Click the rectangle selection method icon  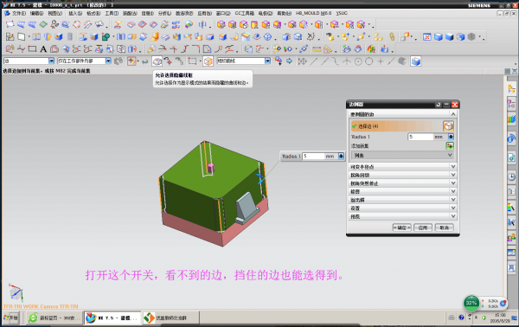[192, 61]
